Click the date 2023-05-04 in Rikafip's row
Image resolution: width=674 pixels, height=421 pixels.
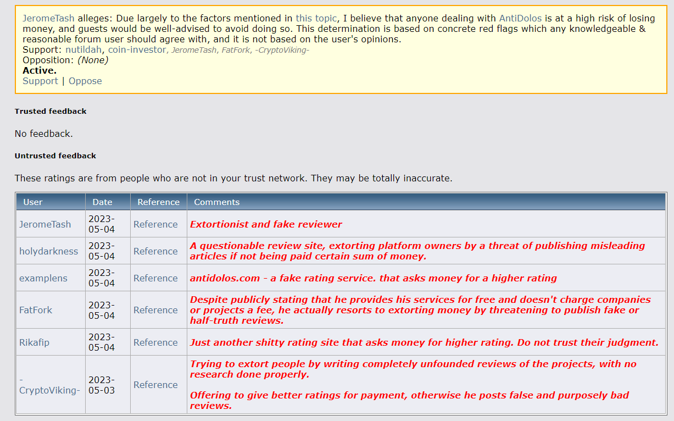click(x=102, y=342)
